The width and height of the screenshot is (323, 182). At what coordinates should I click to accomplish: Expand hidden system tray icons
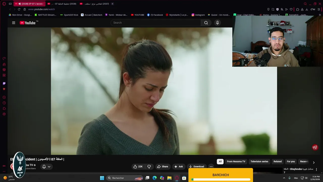click(x=284, y=178)
